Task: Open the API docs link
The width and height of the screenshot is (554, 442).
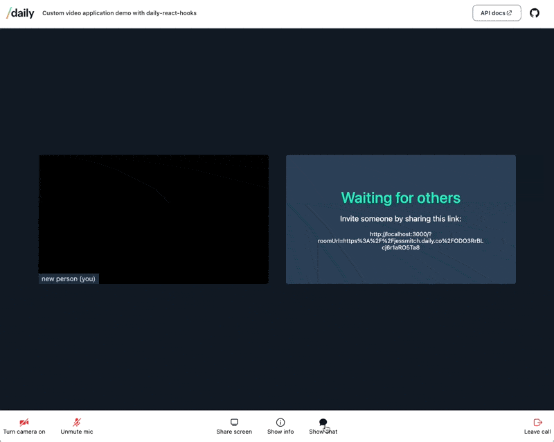Action: (x=497, y=13)
